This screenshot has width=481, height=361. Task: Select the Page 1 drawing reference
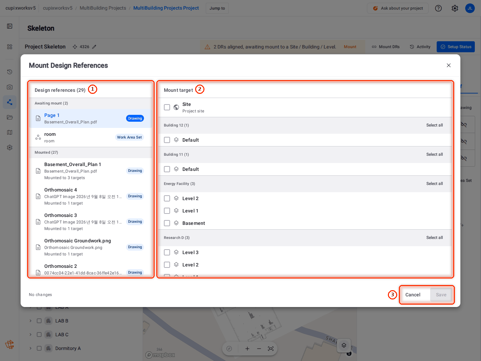(x=91, y=118)
